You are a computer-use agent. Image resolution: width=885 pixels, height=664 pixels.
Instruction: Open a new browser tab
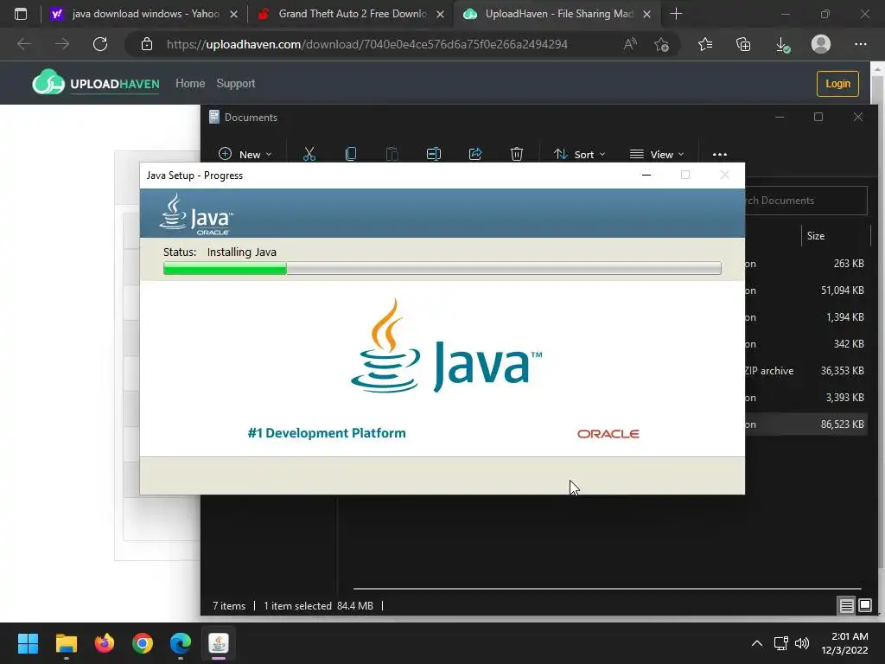coord(676,14)
